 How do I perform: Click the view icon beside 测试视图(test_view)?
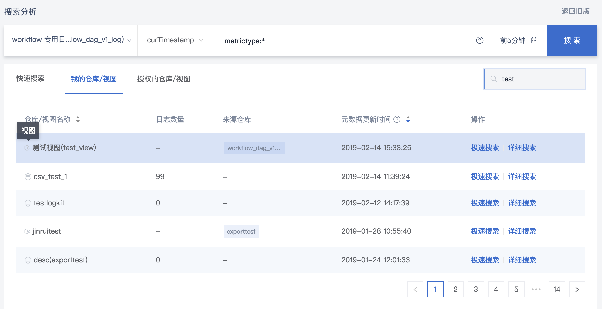tap(27, 148)
